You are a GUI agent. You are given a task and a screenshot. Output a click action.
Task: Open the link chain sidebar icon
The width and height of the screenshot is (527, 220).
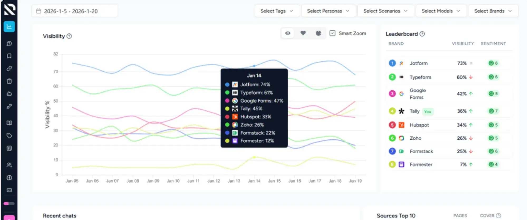coord(9,69)
